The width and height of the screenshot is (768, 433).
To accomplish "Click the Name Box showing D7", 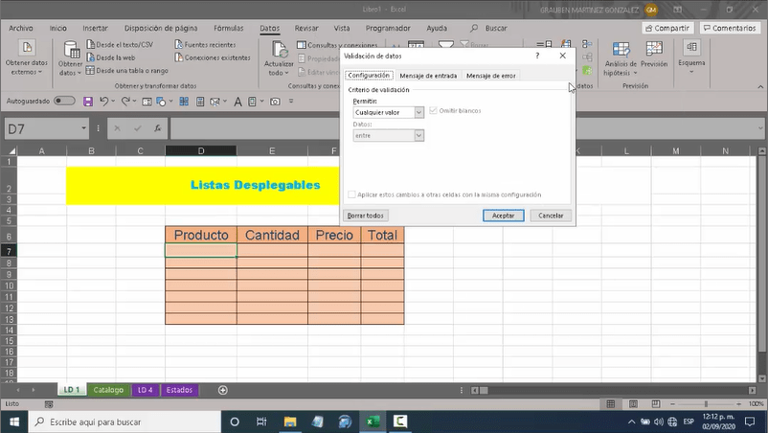I will [x=42, y=128].
